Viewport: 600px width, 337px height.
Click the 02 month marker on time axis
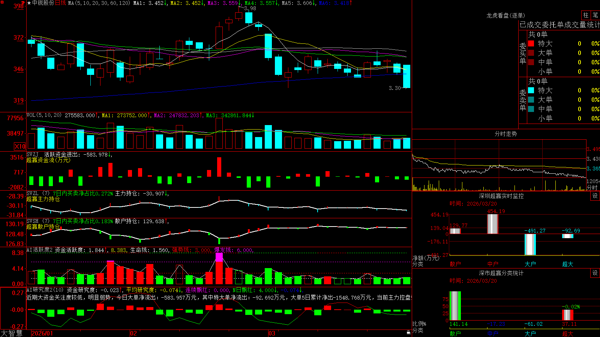133,333
